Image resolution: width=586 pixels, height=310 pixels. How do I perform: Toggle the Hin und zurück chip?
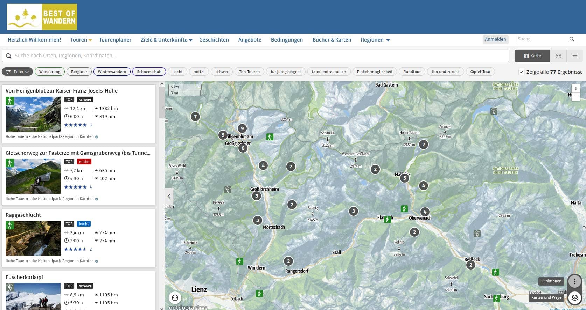tap(446, 72)
